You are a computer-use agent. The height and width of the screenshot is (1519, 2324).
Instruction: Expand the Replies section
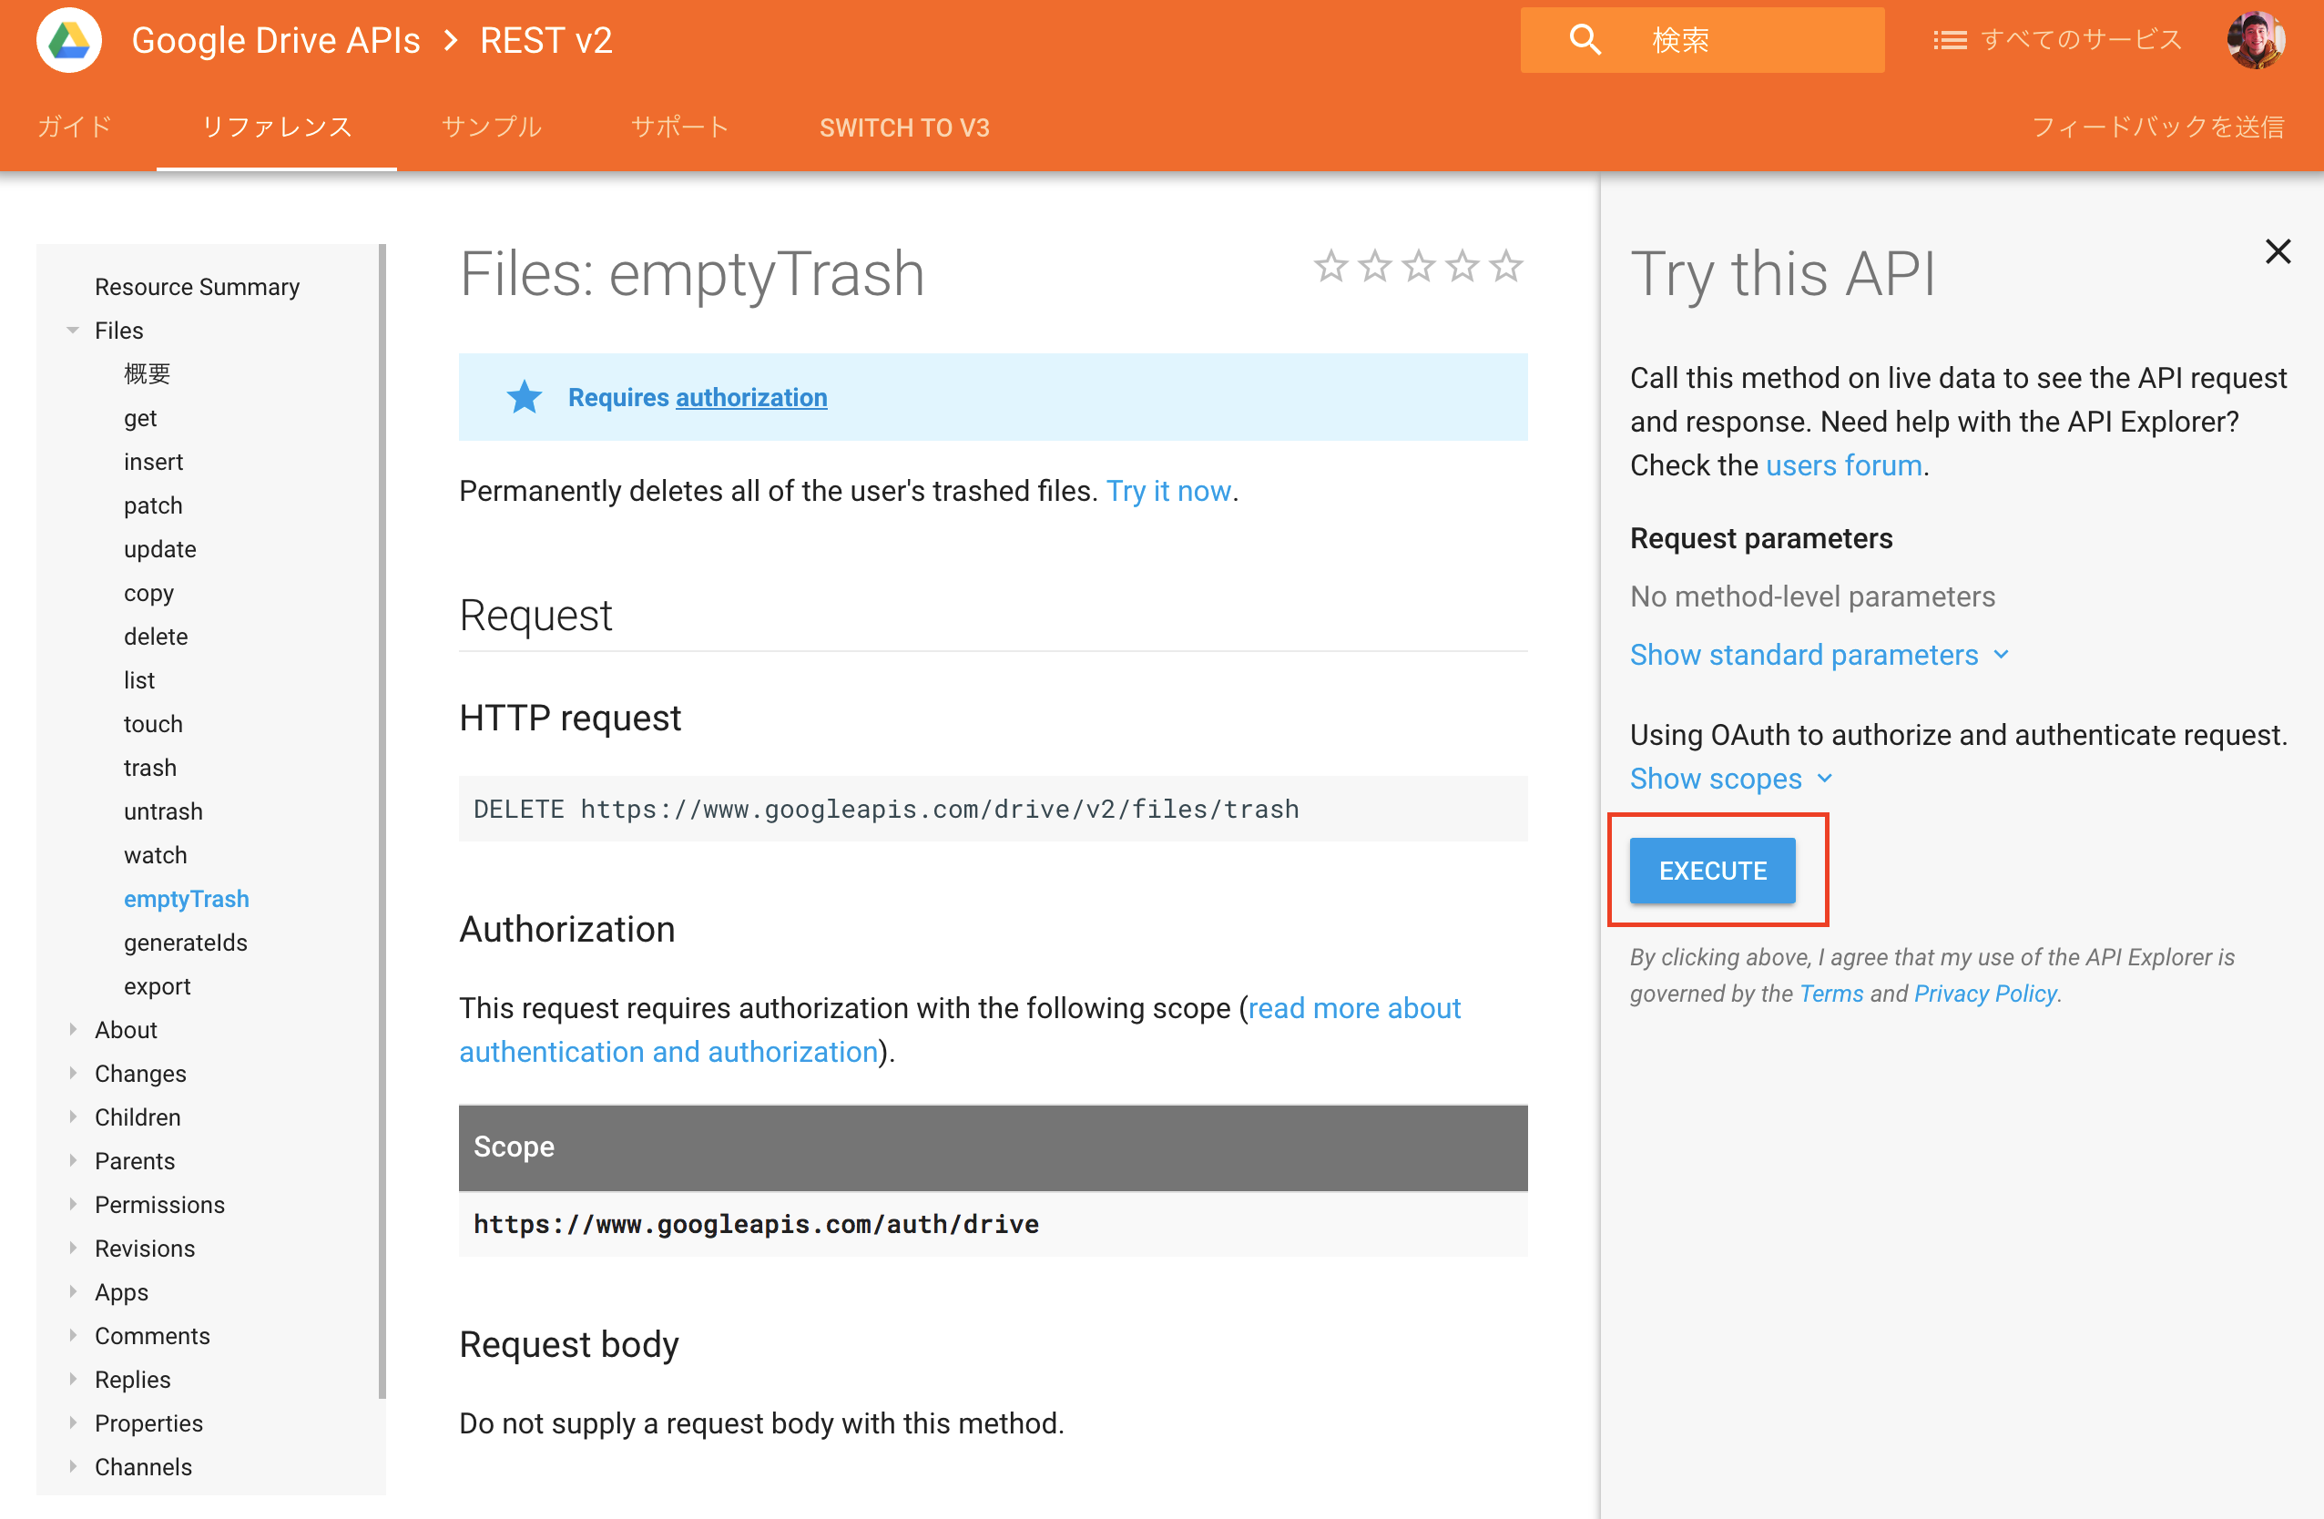(73, 1380)
